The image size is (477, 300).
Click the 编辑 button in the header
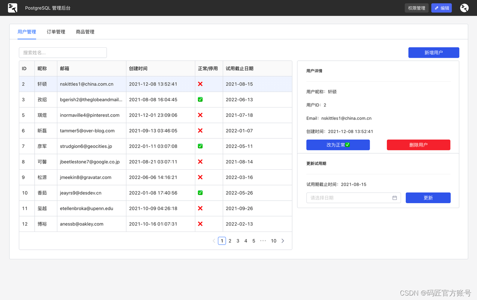(442, 8)
